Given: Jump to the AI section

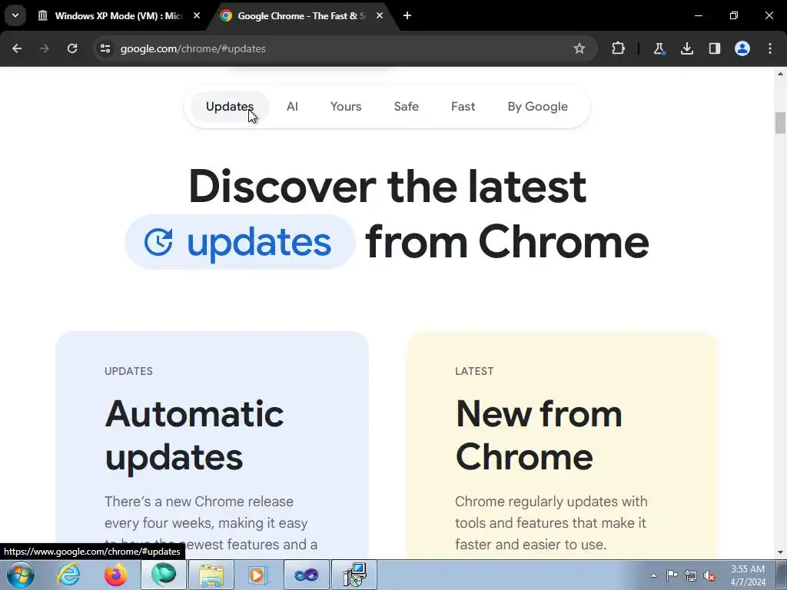Looking at the screenshot, I should [x=292, y=107].
